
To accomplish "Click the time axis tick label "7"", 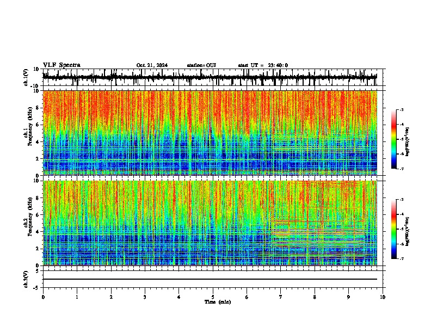I will click(281, 297).
